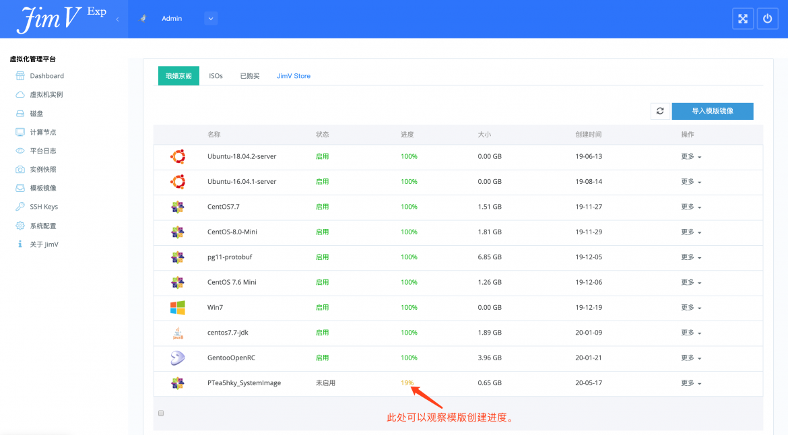This screenshot has width=788, height=435.
Task: Open 计算节点 menu text
Action: pyautogui.click(x=43, y=132)
